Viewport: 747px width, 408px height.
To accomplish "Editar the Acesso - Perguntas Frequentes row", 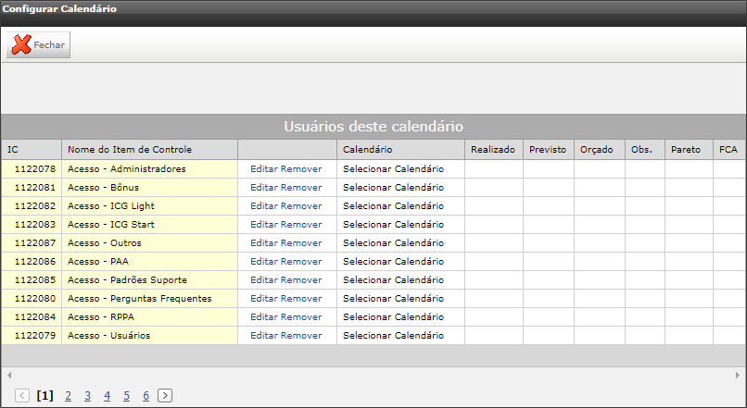I will 264,299.
